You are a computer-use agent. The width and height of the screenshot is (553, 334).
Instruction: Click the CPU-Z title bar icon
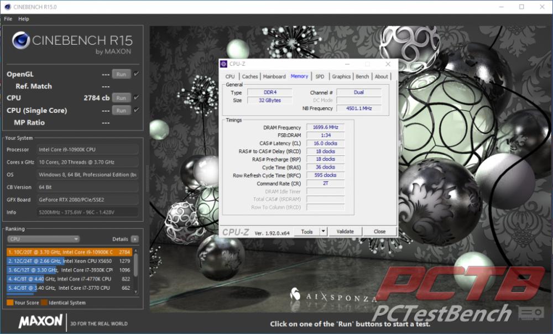[x=223, y=64]
